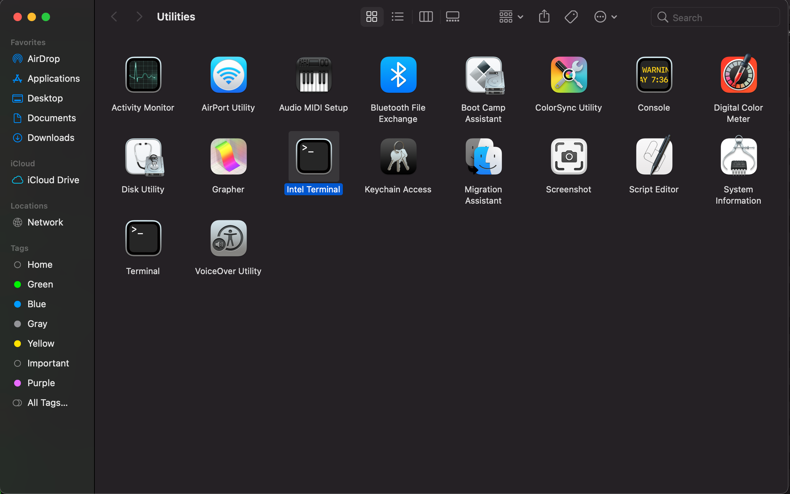790x494 pixels.
Task: Click the VoiceOver Utility icon
Action: pos(228,238)
